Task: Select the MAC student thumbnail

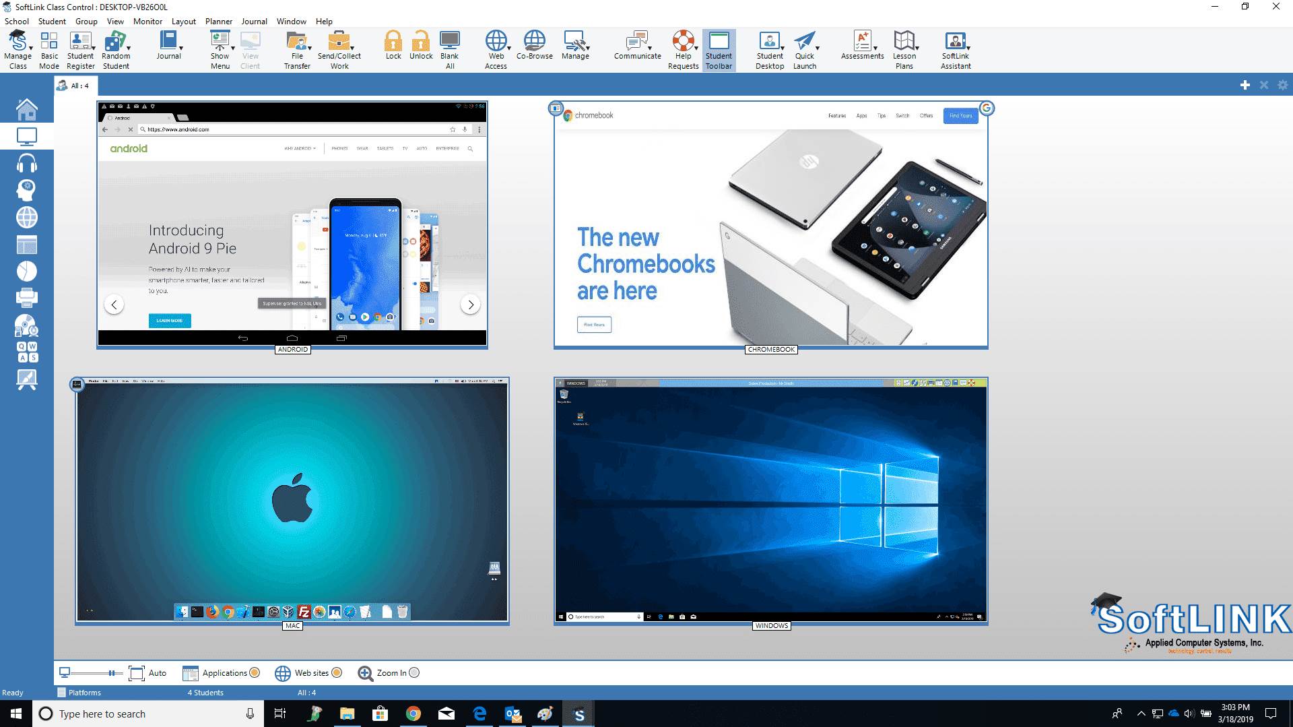Action: 292,501
